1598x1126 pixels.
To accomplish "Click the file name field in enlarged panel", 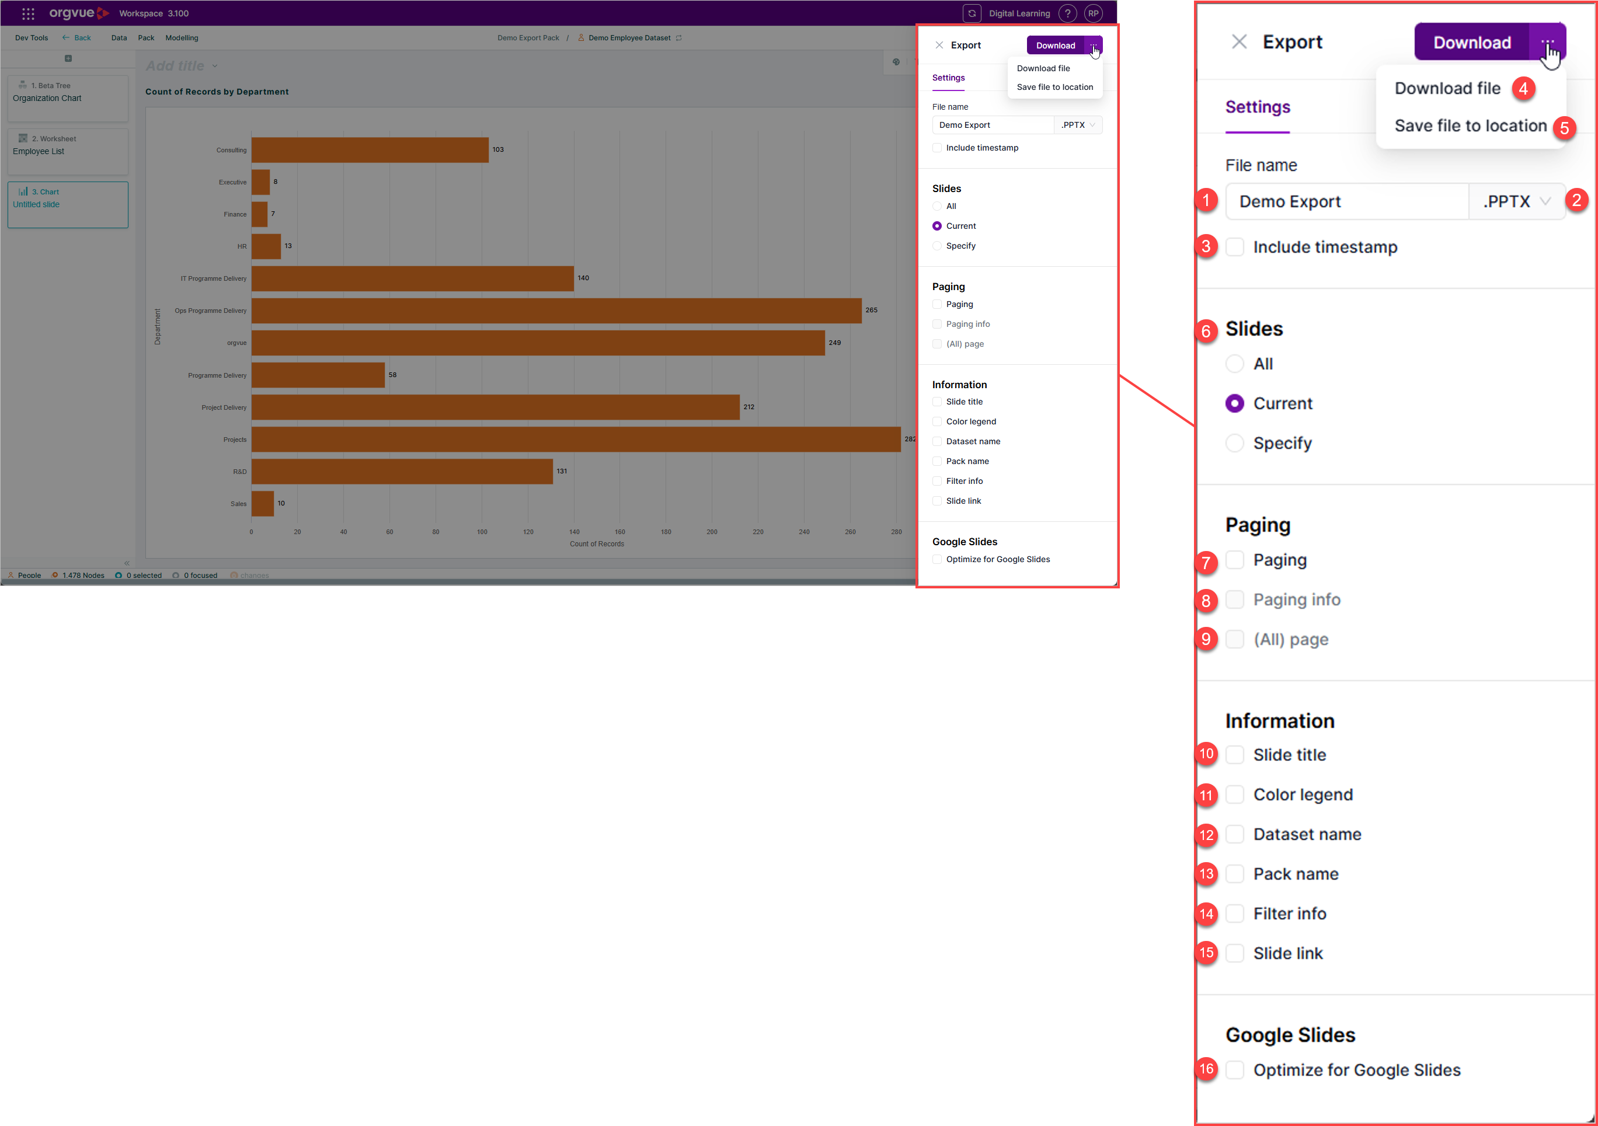I will click(x=1348, y=202).
